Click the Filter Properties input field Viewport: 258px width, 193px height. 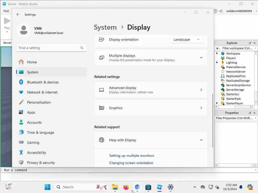coord(234,118)
